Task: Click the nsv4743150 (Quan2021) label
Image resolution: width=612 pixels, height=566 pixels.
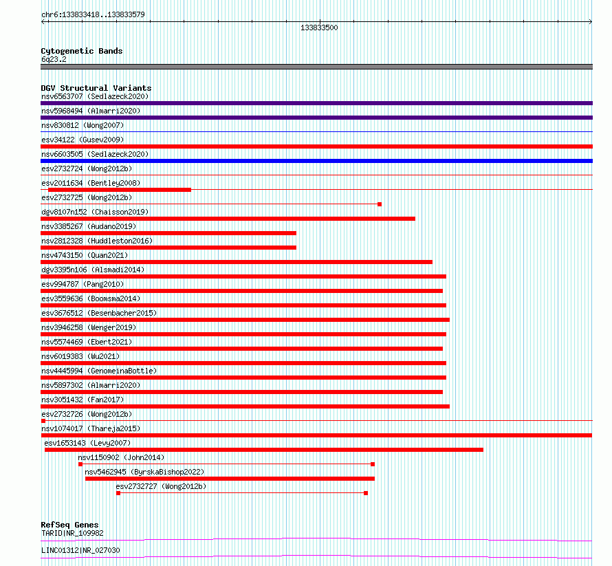Action: coord(85,255)
